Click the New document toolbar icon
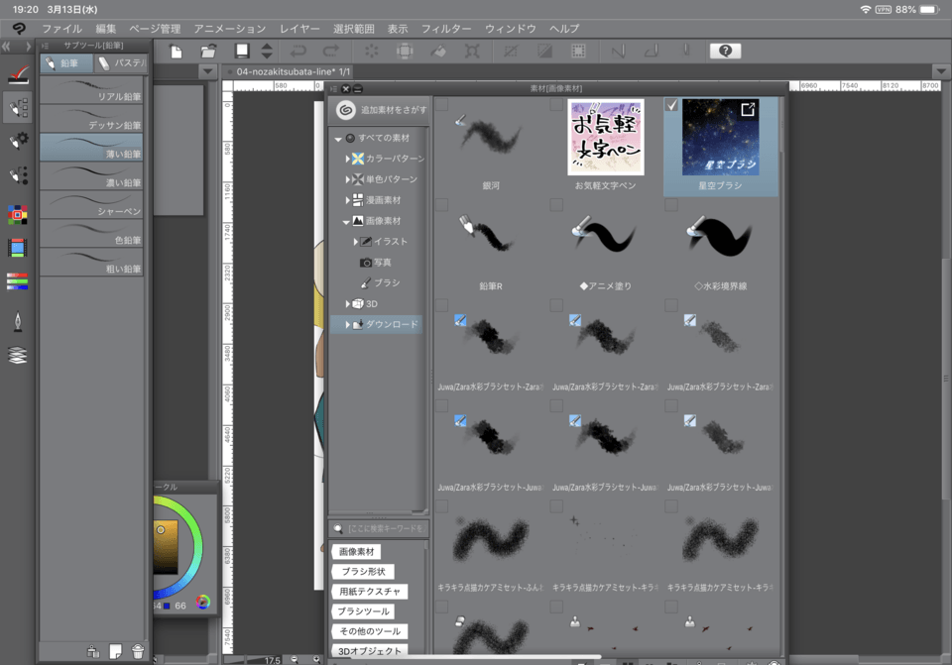The height and width of the screenshot is (665, 952). tap(177, 52)
